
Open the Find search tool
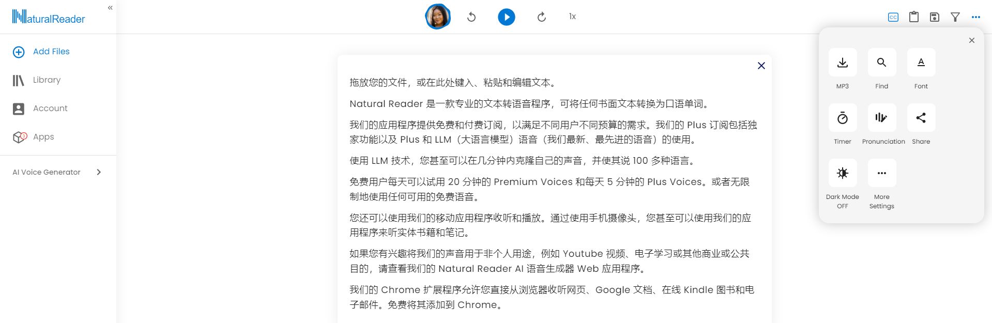882,63
